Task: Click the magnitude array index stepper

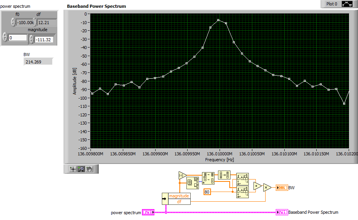Action: (x=5, y=37)
